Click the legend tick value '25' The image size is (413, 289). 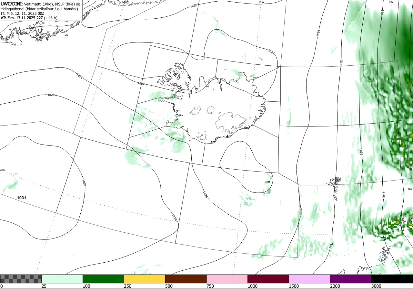coord(44,286)
